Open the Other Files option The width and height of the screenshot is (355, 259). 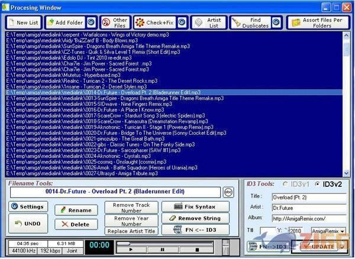point(115,22)
